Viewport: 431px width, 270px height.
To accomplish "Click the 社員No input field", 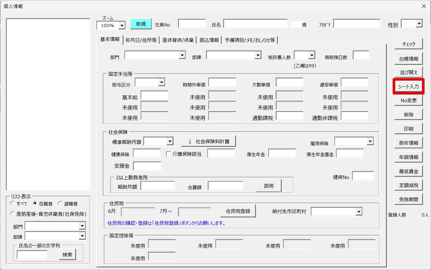I will coord(192,24).
